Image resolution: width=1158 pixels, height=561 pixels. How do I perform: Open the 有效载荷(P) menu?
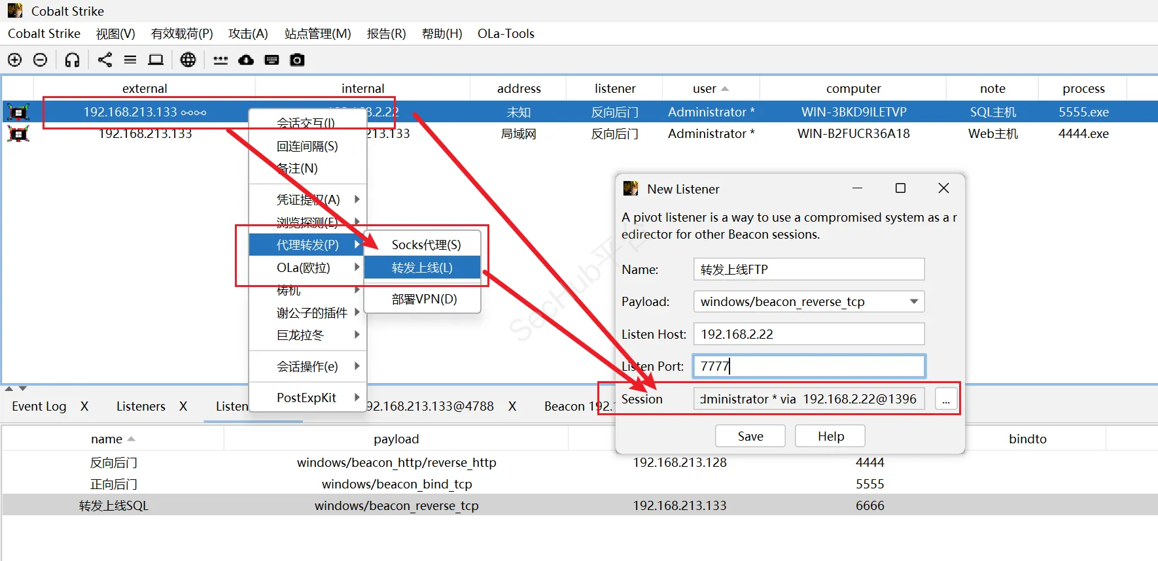[182, 33]
